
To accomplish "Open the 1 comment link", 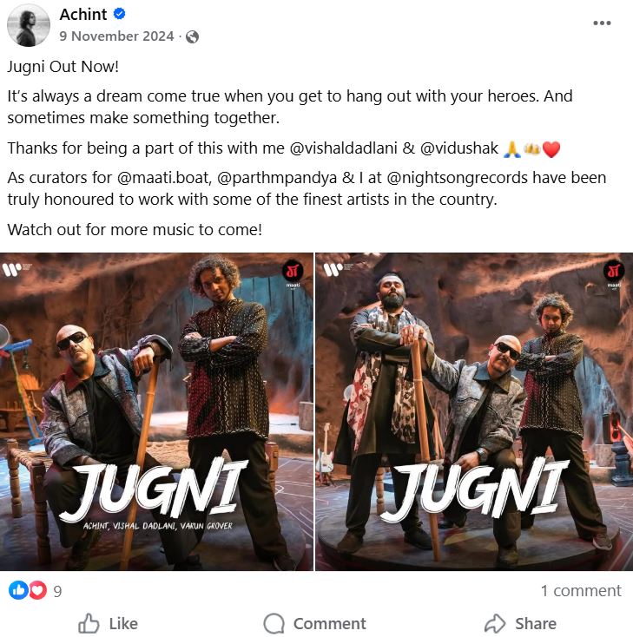I will [581, 591].
